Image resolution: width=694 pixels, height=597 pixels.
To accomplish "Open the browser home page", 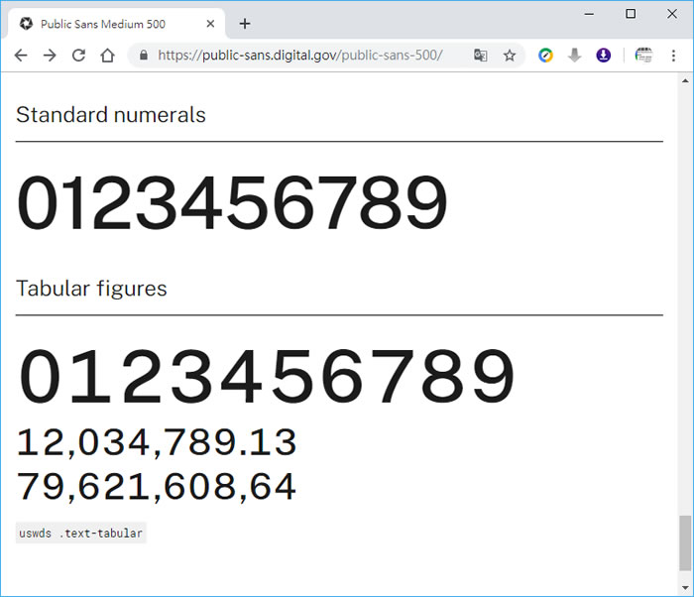I will (107, 56).
